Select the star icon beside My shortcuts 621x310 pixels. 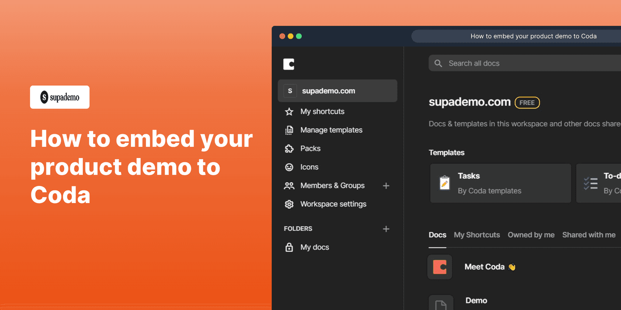click(x=289, y=111)
